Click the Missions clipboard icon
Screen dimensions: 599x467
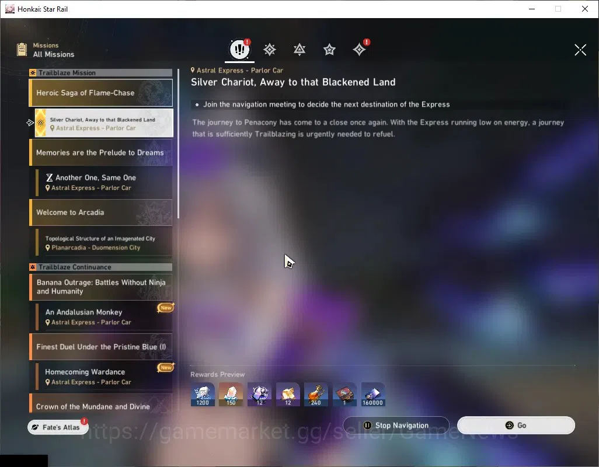(x=22, y=50)
